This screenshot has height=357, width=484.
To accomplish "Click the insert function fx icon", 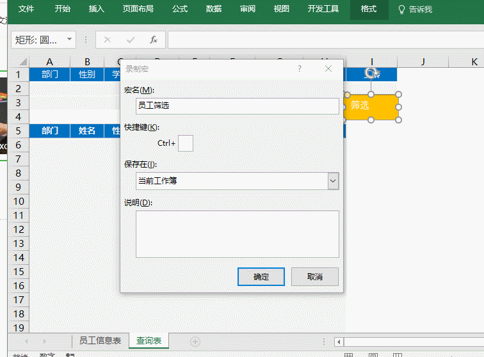I will [x=154, y=40].
